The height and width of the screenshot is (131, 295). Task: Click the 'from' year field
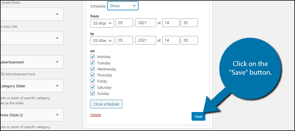[x=145, y=23]
